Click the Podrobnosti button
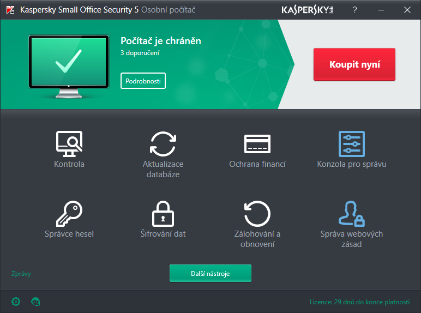The image size is (421, 313). (143, 81)
